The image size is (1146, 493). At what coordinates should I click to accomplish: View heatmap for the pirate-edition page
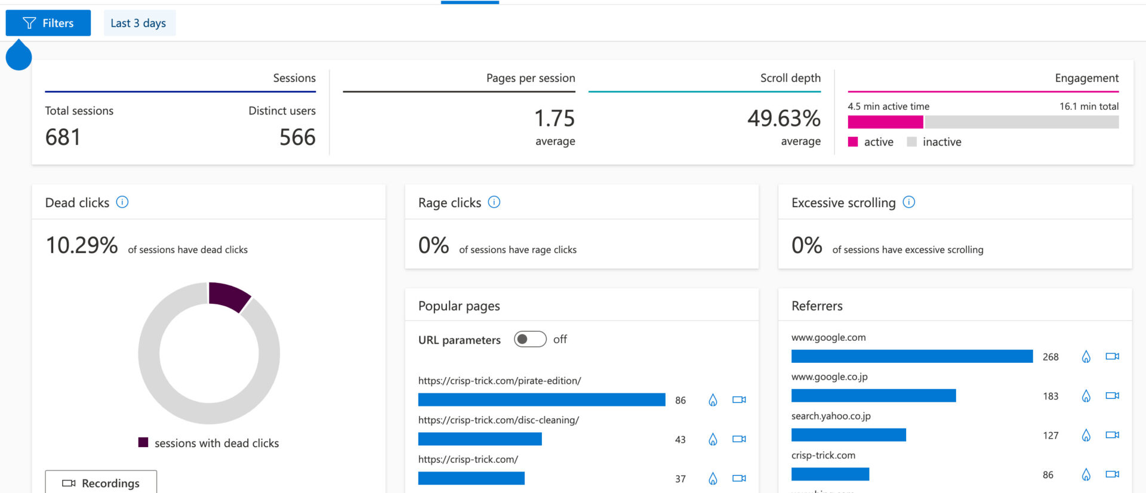click(713, 400)
